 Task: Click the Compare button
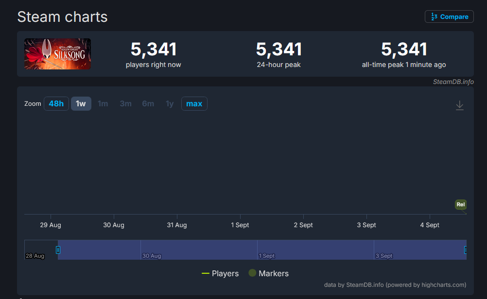click(449, 17)
